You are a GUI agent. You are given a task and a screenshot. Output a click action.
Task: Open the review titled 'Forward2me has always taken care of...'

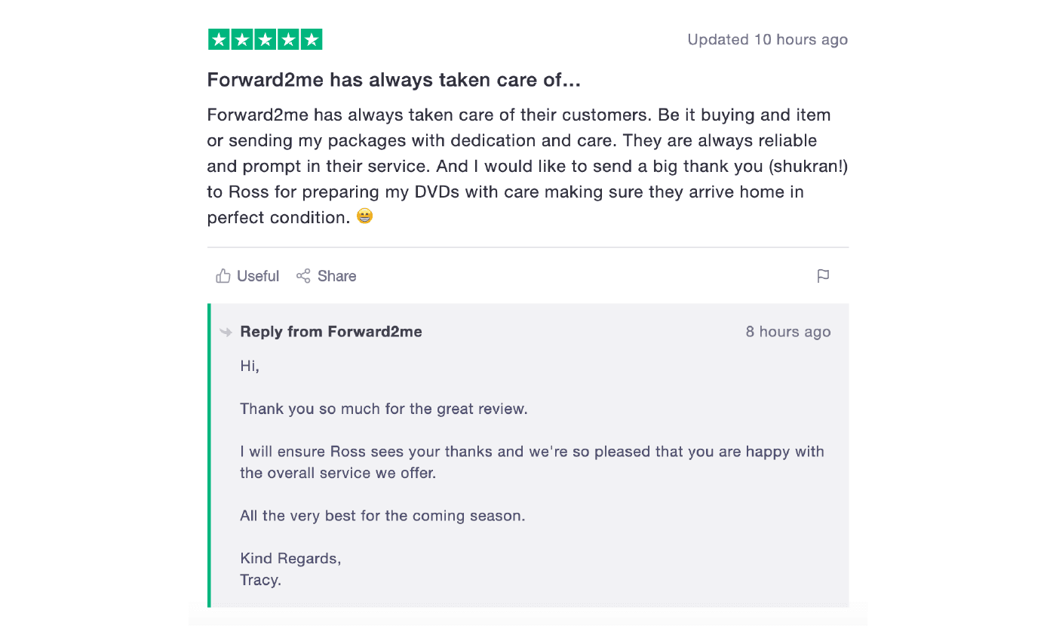coord(393,80)
